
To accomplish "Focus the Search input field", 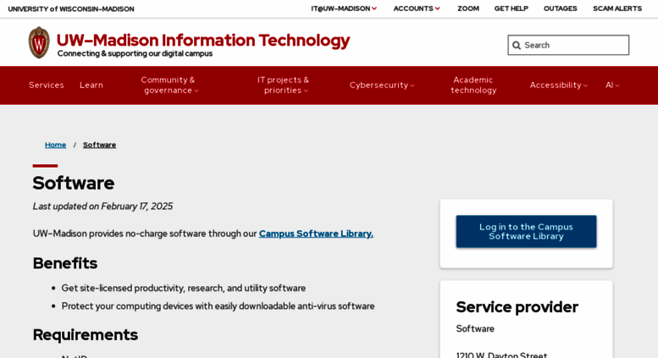I will click(x=568, y=45).
